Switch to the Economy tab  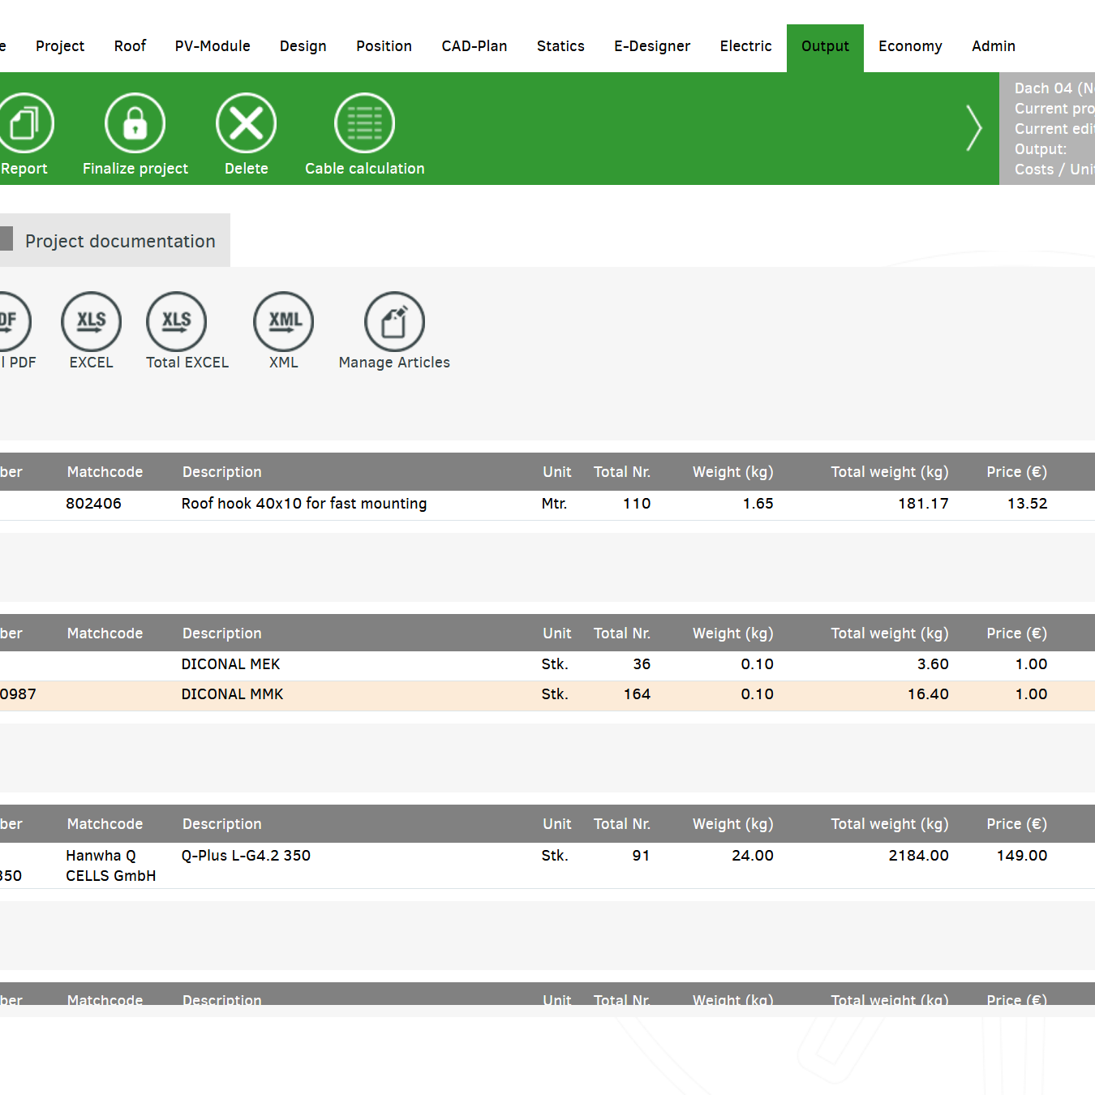click(910, 46)
